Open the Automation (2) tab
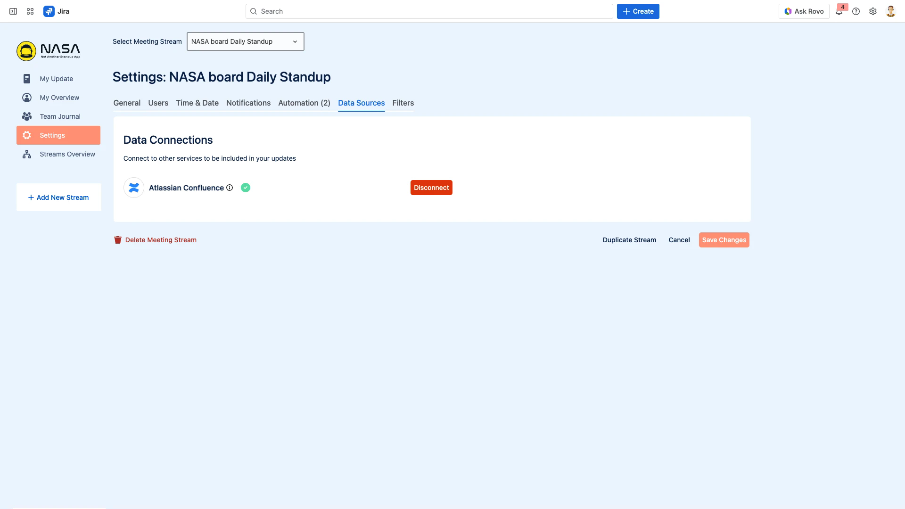This screenshot has height=509, width=905. pos(304,103)
